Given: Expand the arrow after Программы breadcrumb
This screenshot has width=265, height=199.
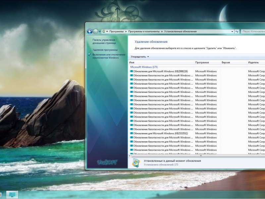Looking at the screenshot, I should [126, 32].
